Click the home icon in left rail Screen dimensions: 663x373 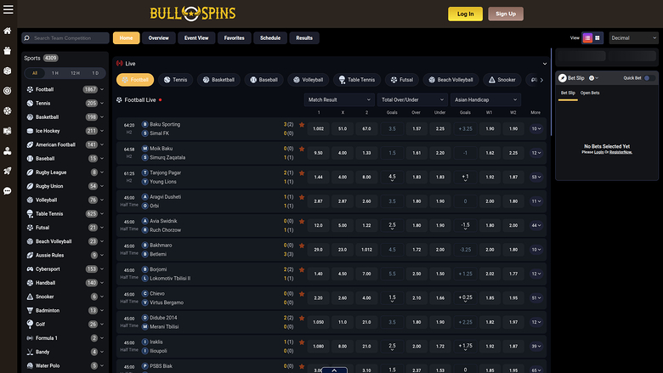7,31
